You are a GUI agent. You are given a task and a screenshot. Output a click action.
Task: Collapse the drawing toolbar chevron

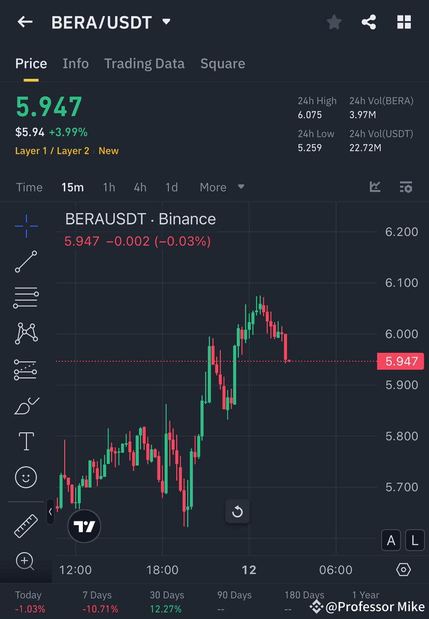click(x=50, y=512)
